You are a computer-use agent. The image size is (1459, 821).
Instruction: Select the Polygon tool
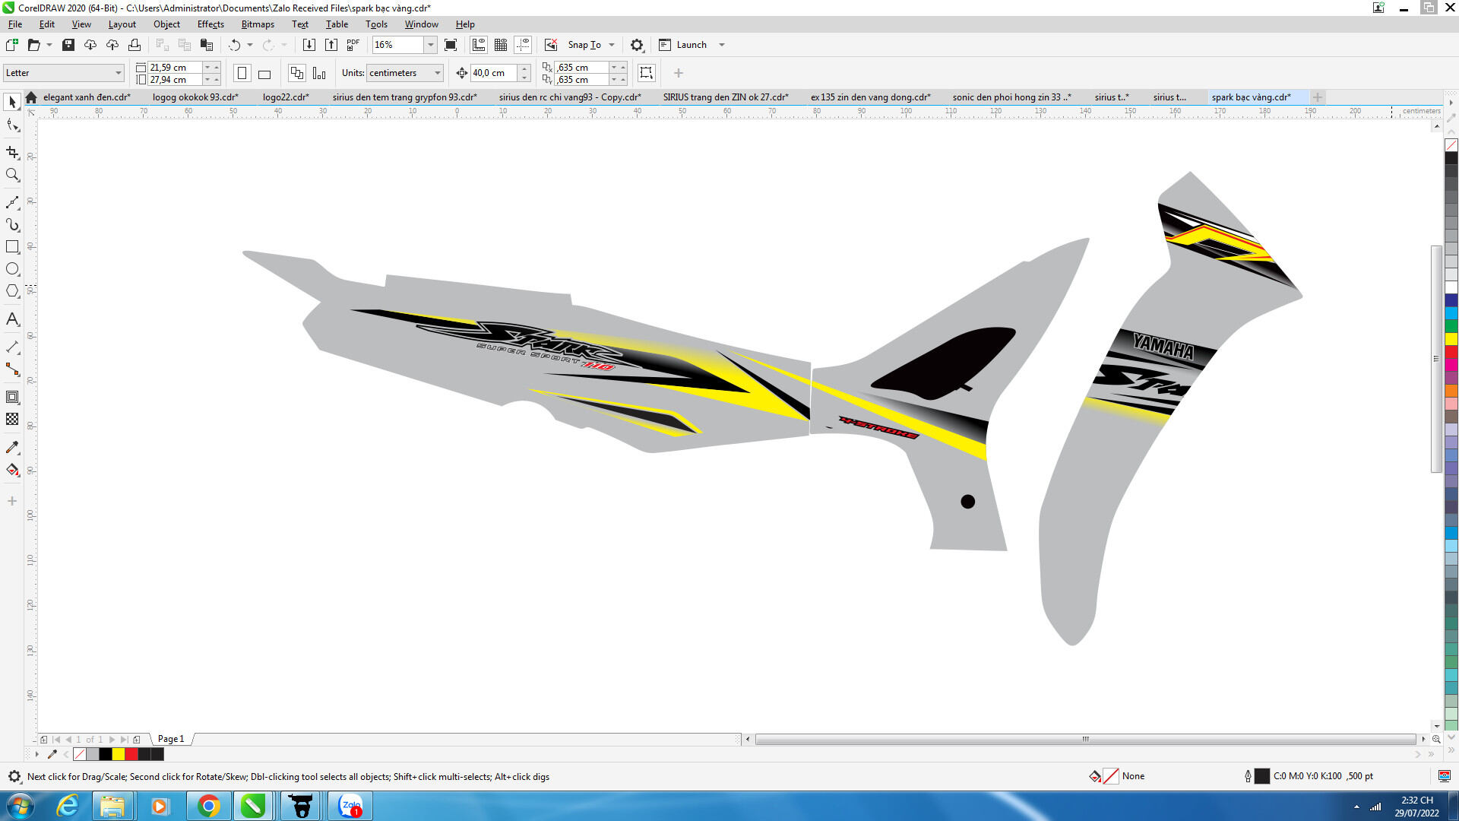point(12,291)
